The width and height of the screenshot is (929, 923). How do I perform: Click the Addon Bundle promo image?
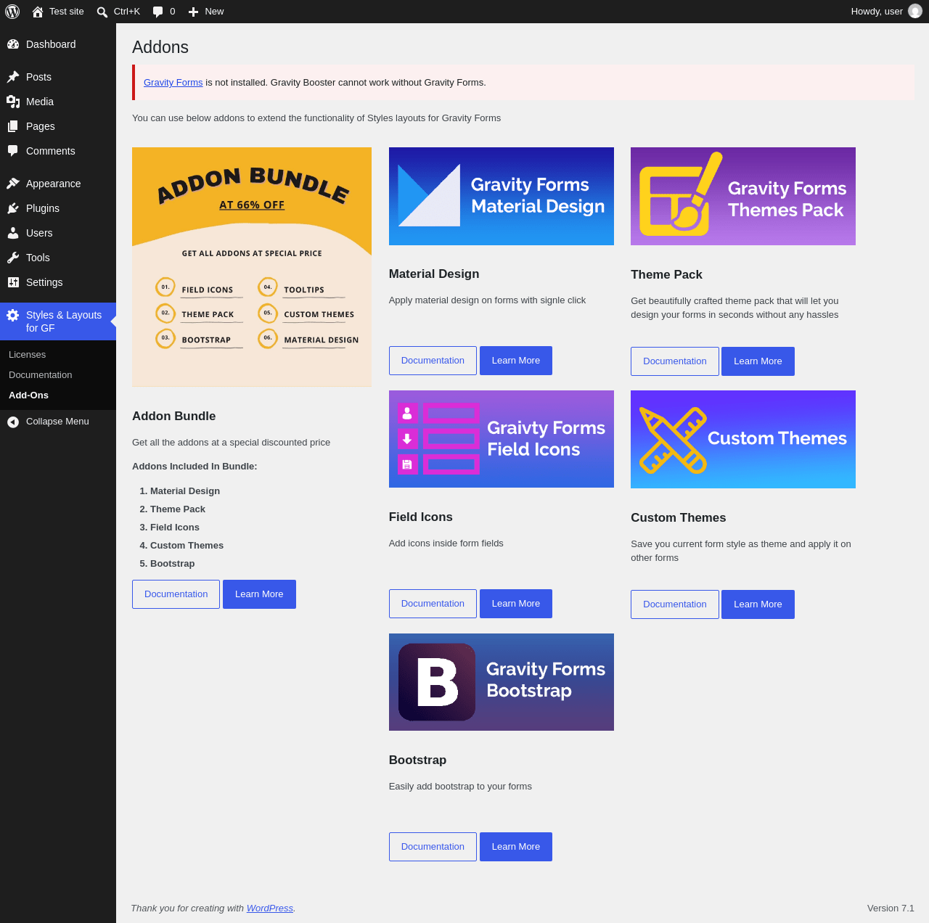(x=252, y=267)
